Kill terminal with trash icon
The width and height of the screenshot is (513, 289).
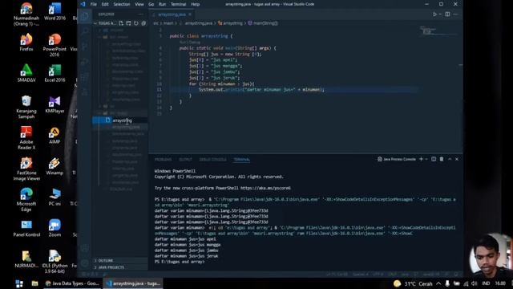click(442, 159)
